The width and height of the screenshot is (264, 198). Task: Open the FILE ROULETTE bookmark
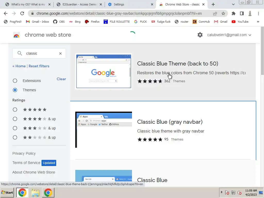(x=117, y=22)
